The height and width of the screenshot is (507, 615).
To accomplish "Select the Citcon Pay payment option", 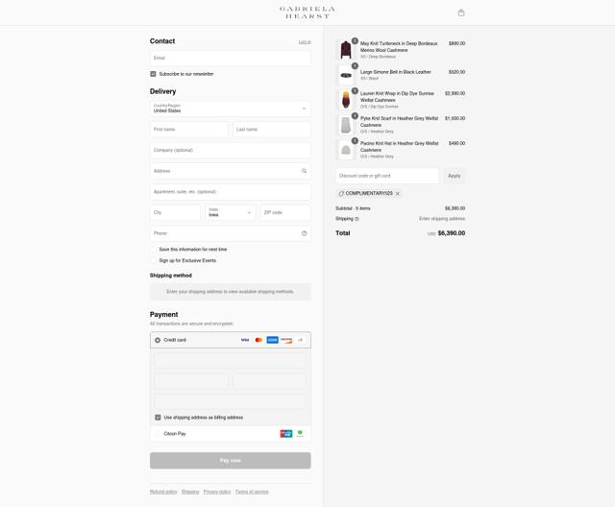I will (x=158, y=434).
